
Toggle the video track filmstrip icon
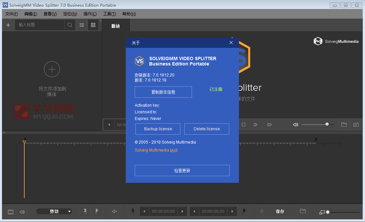tap(11, 212)
